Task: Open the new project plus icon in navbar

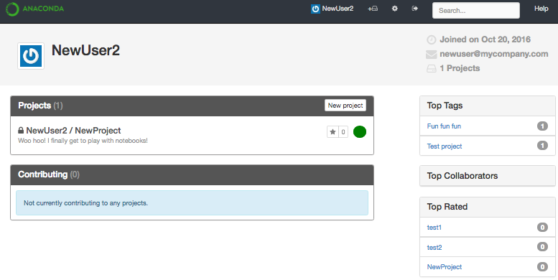Action: [x=373, y=9]
